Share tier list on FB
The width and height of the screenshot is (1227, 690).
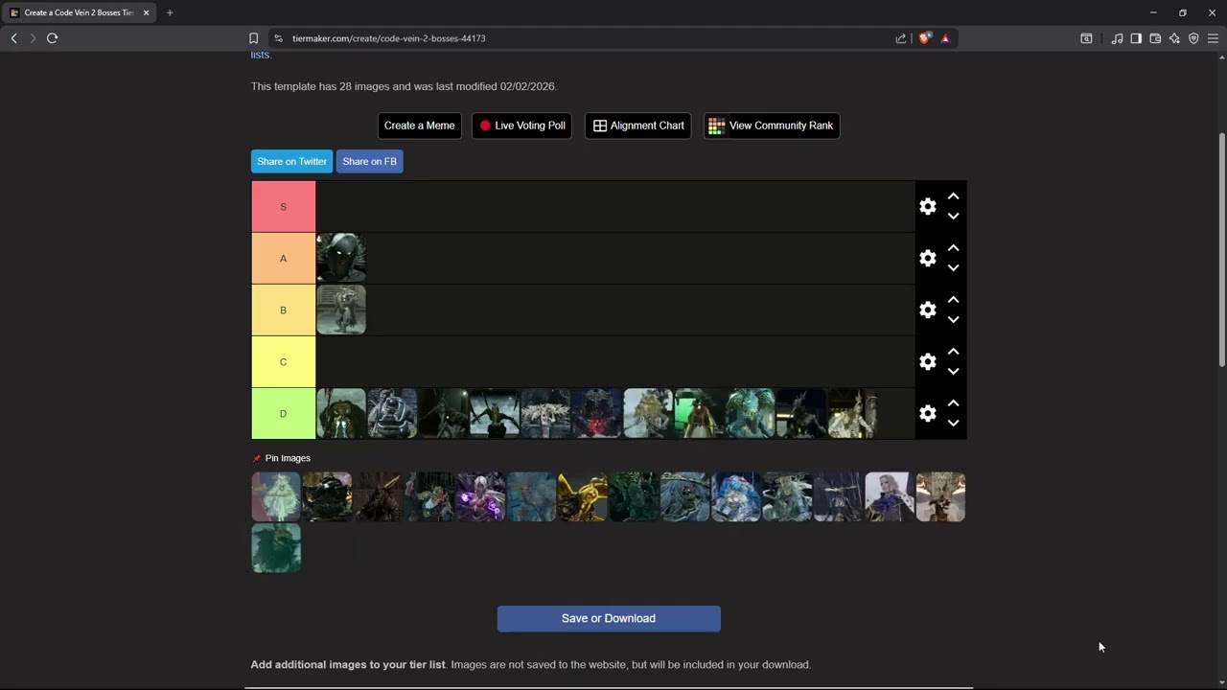point(369,161)
